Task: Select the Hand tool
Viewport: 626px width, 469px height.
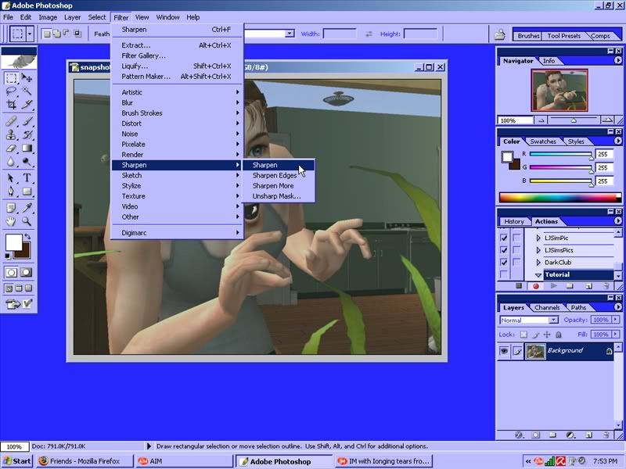Action: tap(11, 221)
